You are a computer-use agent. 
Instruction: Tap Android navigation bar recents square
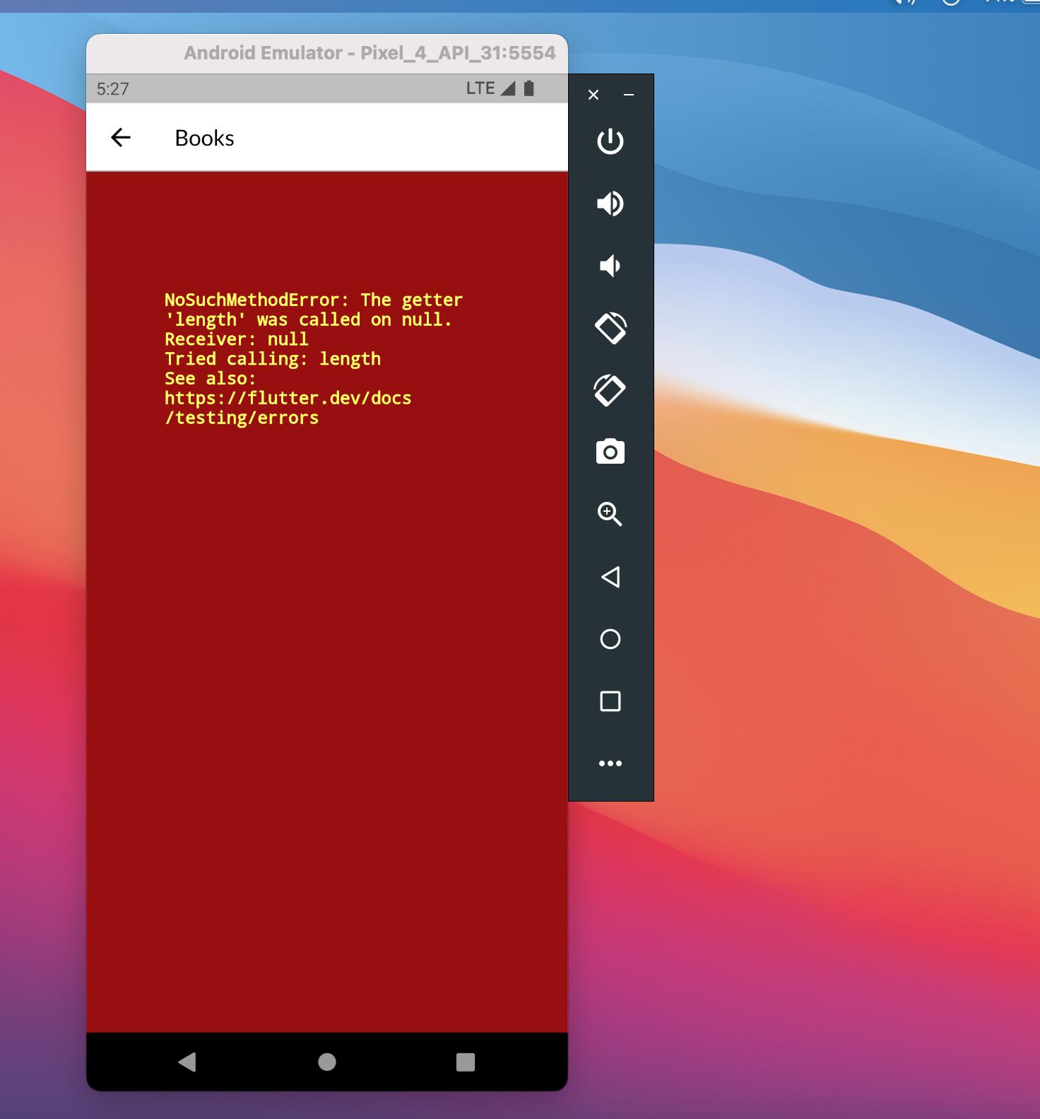[466, 1062]
